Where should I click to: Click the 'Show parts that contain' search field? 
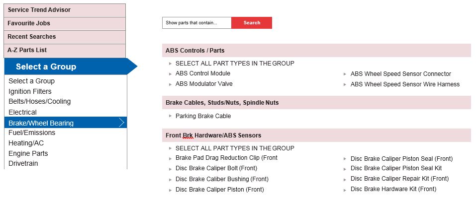point(196,23)
